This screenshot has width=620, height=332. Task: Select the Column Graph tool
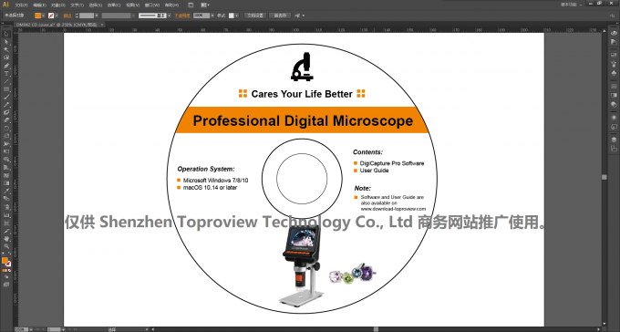click(x=6, y=215)
